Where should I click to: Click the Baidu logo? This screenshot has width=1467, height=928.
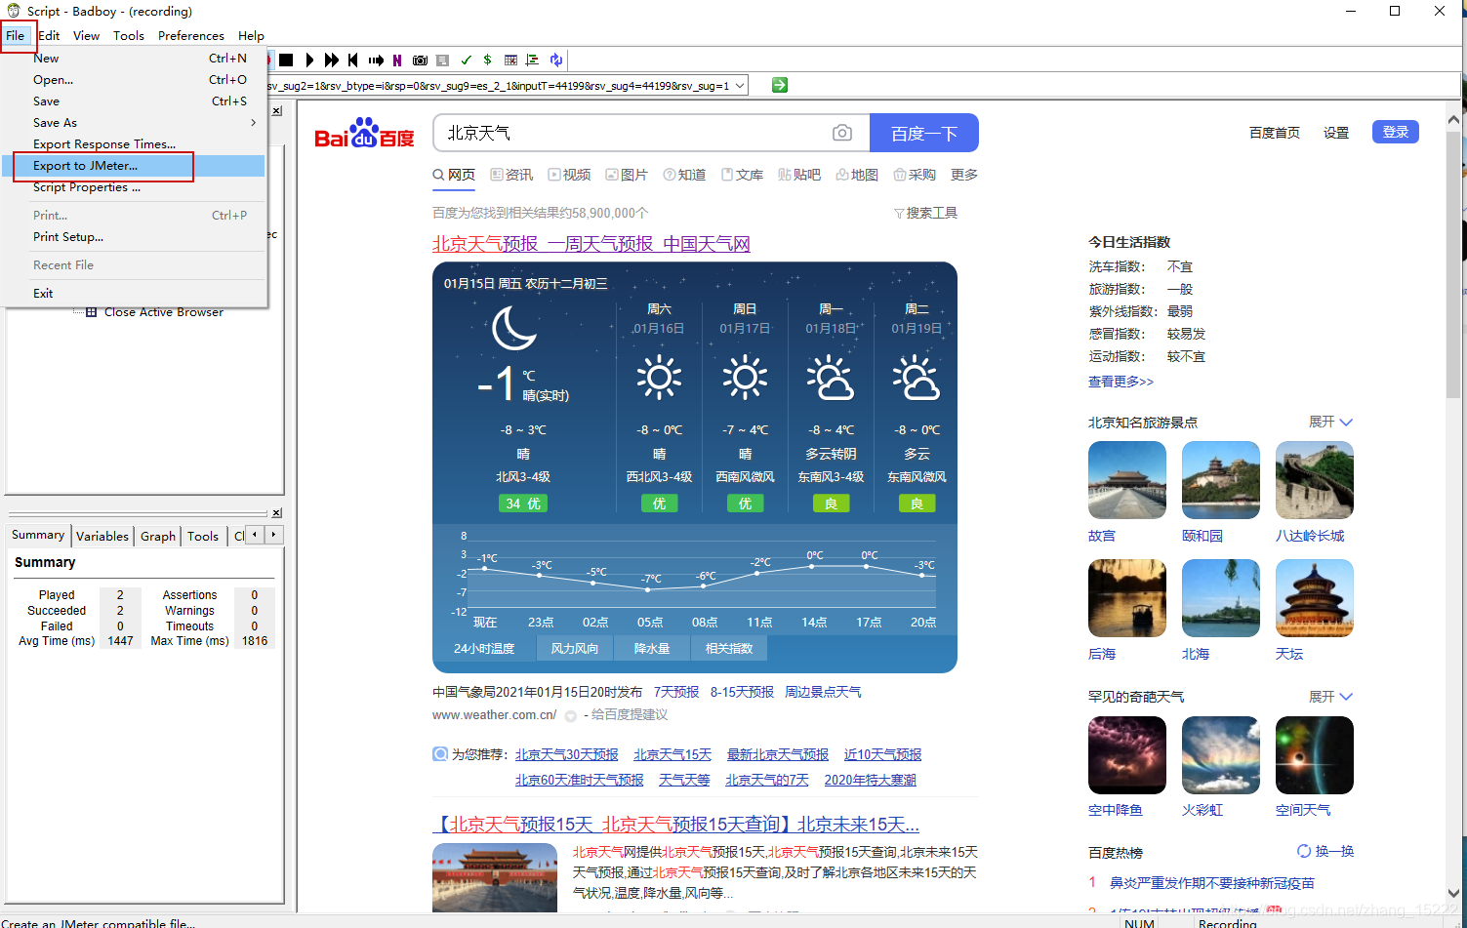365,134
